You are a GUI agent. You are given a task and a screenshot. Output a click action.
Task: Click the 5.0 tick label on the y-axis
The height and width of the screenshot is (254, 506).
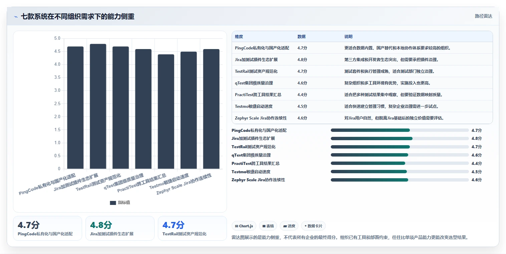click(x=57, y=38)
